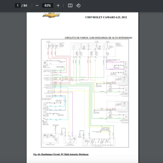Select the page number input field
The height and width of the screenshot is (163, 163).
click(18, 5)
